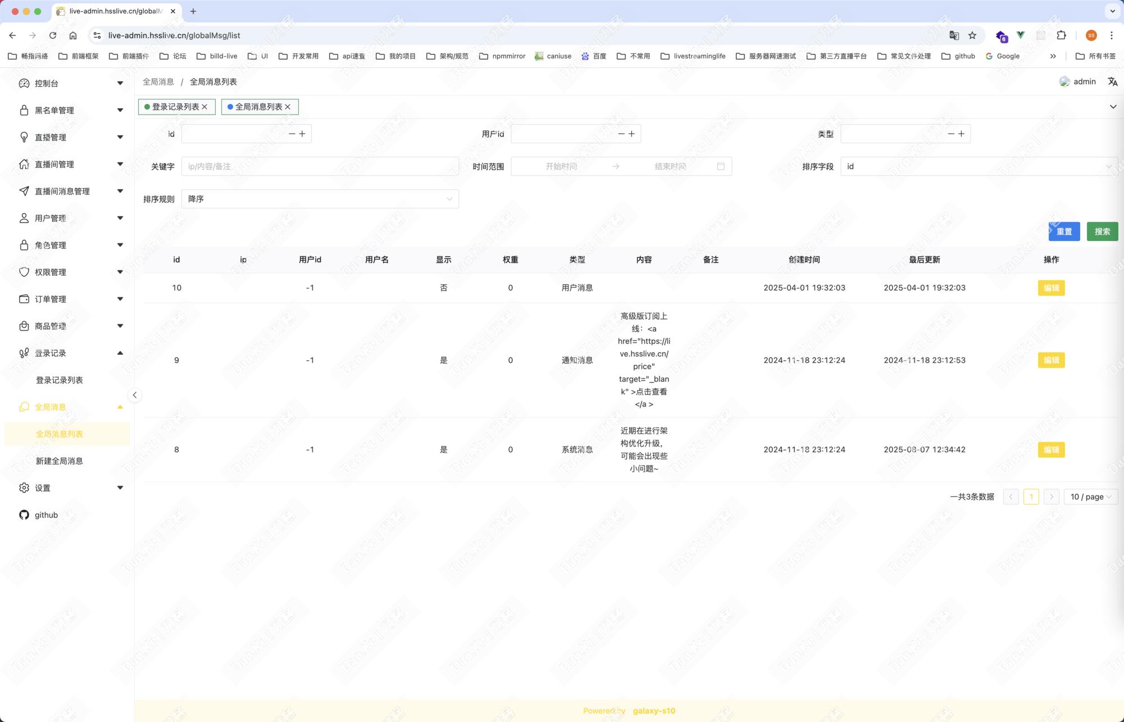Bookmark this page with star icon
Image resolution: width=1124 pixels, height=722 pixels.
(x=972, y=35)
